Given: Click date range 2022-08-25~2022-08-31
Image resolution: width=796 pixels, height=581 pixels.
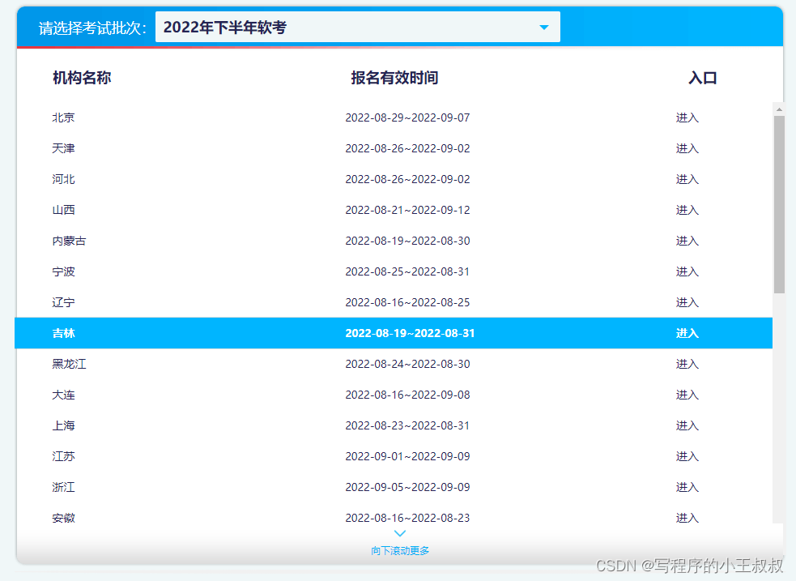Looking at the screenshot, I should 407,271.
